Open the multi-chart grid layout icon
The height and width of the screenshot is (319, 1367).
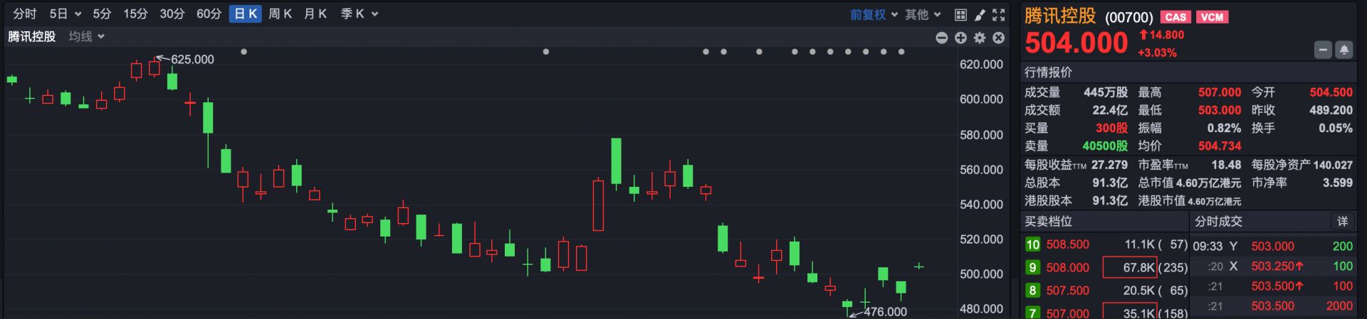pos(960,14)
